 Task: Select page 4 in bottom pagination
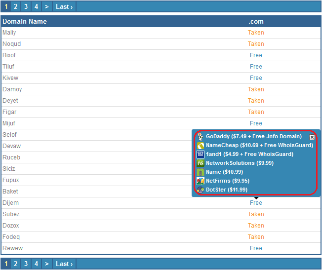pos(36,264)
